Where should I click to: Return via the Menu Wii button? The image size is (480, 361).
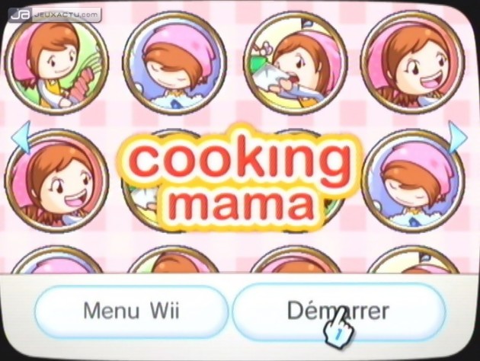[131, 311]
